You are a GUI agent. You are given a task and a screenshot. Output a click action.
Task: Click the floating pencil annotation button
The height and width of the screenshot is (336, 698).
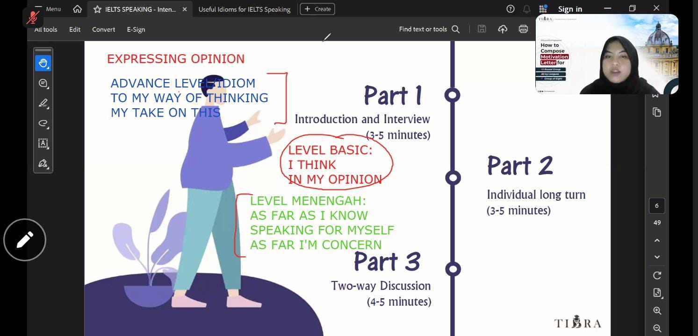[25, 240]
